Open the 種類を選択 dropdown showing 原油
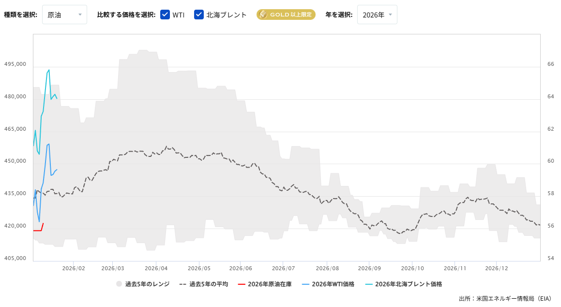 coord(64,15)
